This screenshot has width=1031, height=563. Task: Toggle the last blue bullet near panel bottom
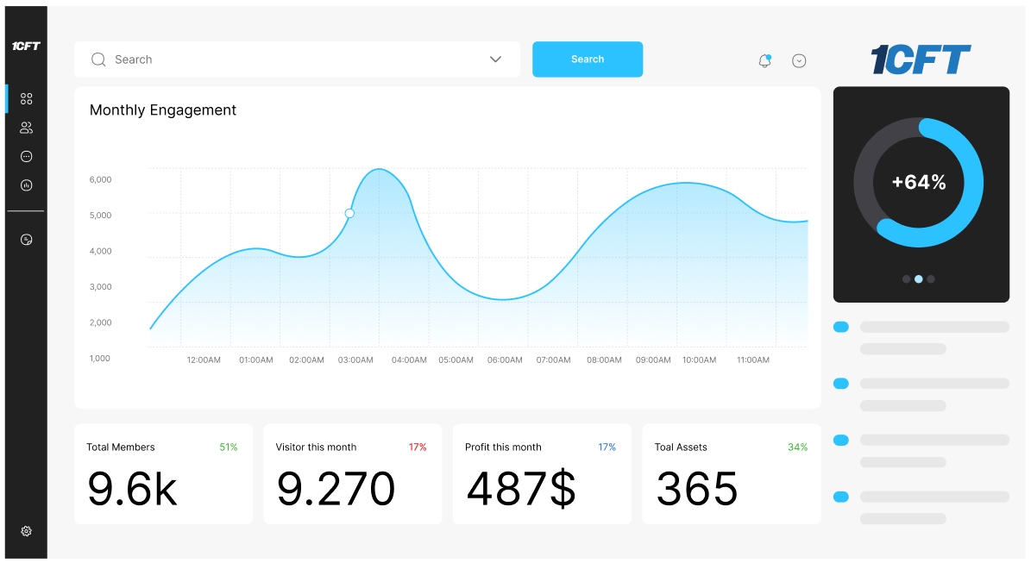841,497
